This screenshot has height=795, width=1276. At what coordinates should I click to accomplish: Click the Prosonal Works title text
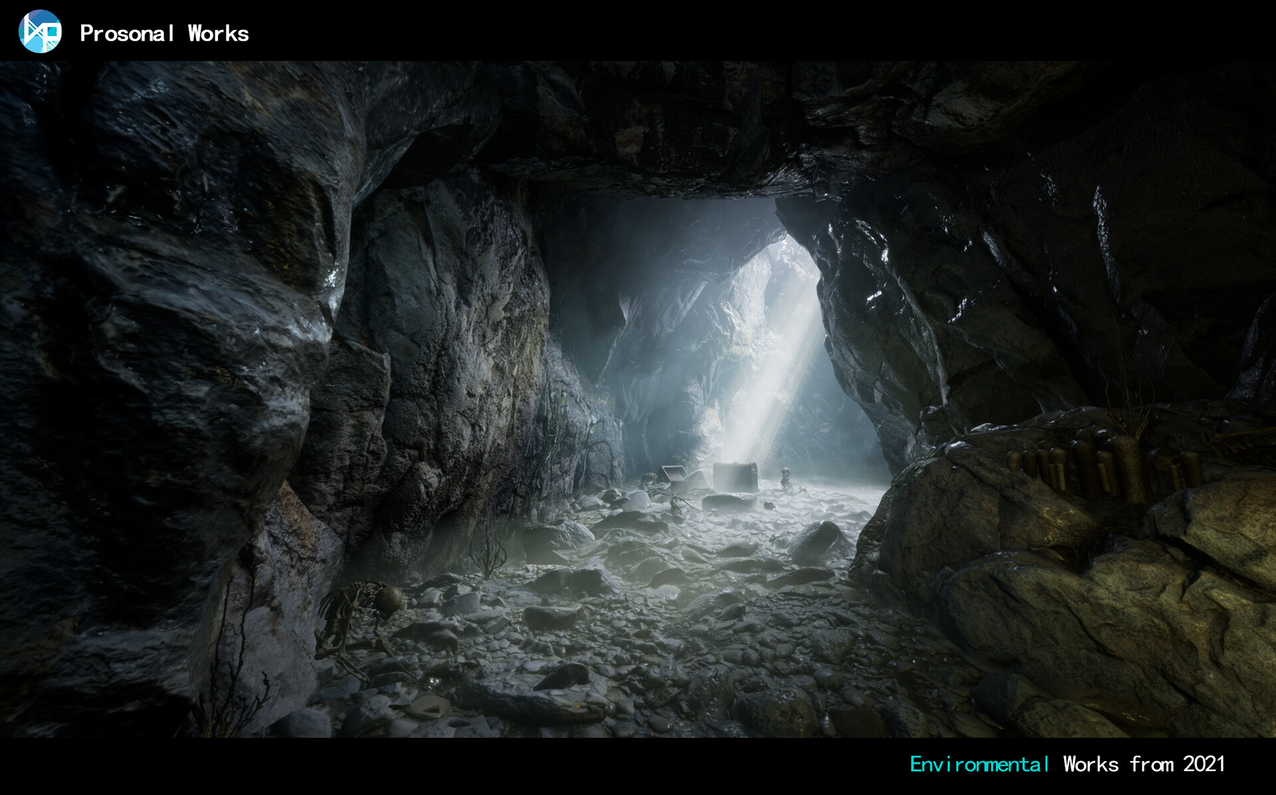click(165, 33)
